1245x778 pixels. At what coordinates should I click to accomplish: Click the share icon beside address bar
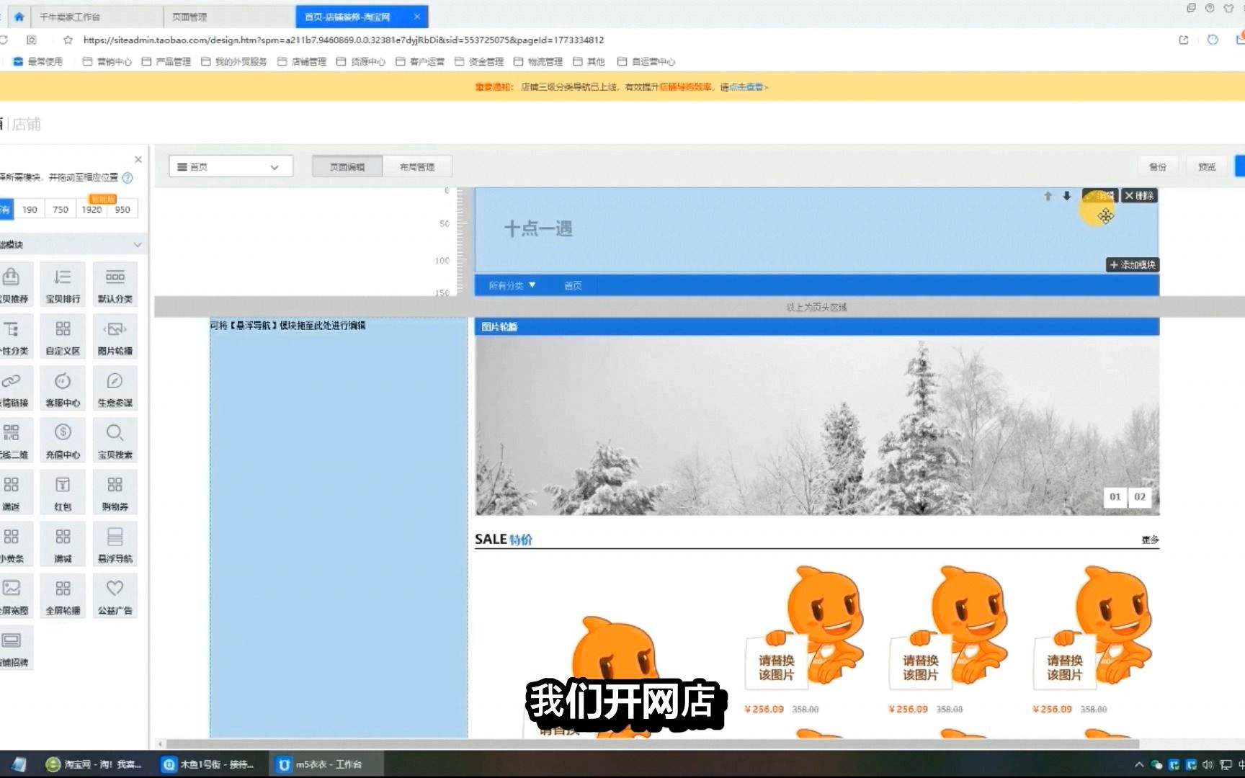pyautogui.click(x=1184, y=40)
